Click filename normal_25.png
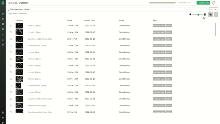This screenshot has height=124, width=220. pos(34,79)
